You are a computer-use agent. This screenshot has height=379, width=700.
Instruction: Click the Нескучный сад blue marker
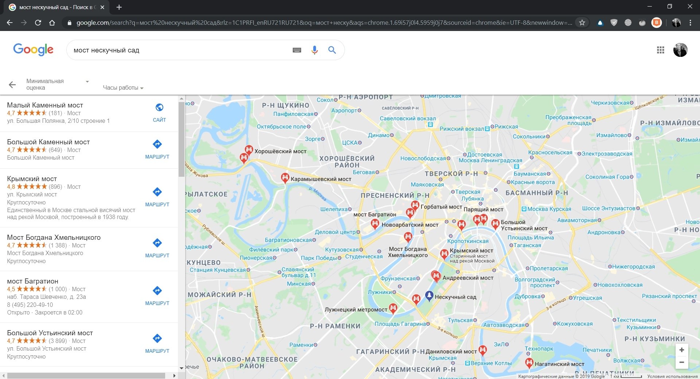tap(429, 296)
